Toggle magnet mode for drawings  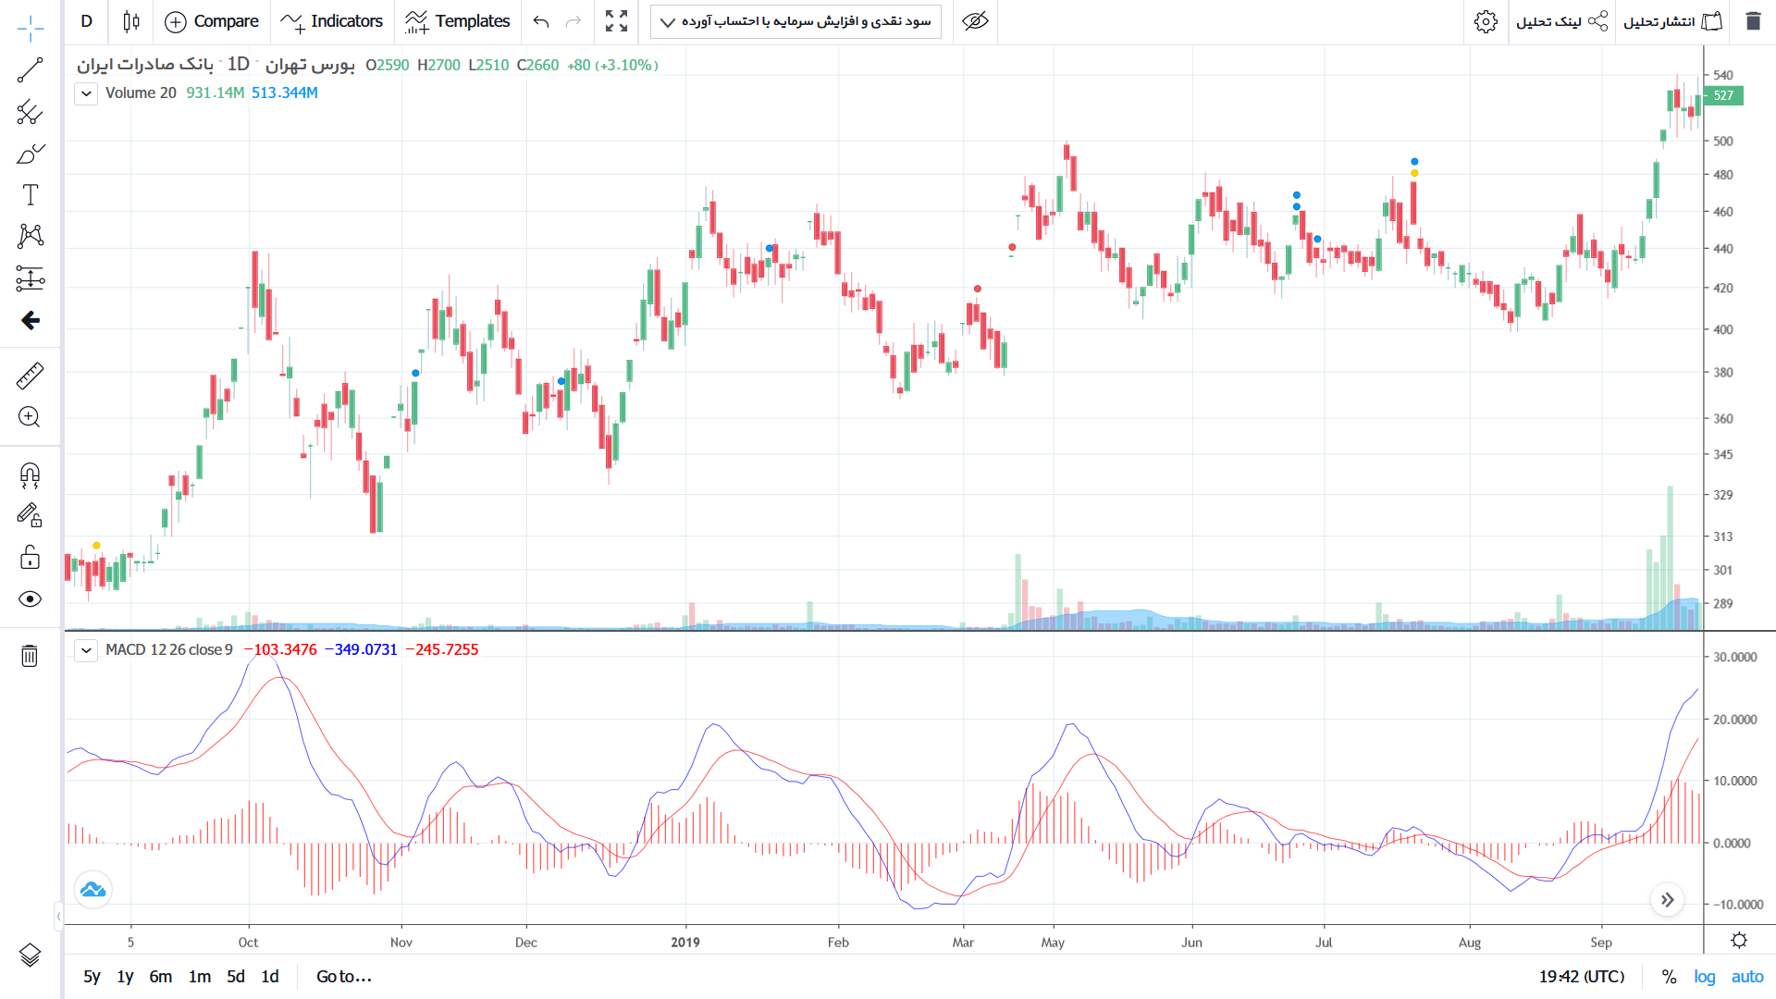pos(30,475)
